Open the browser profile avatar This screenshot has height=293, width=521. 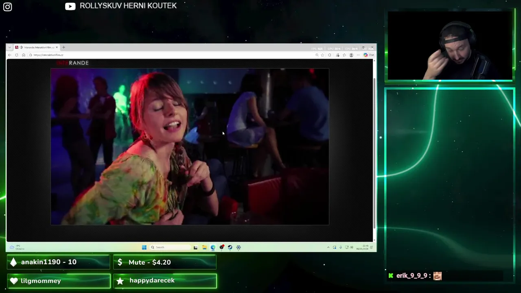[x=351, y=55]
